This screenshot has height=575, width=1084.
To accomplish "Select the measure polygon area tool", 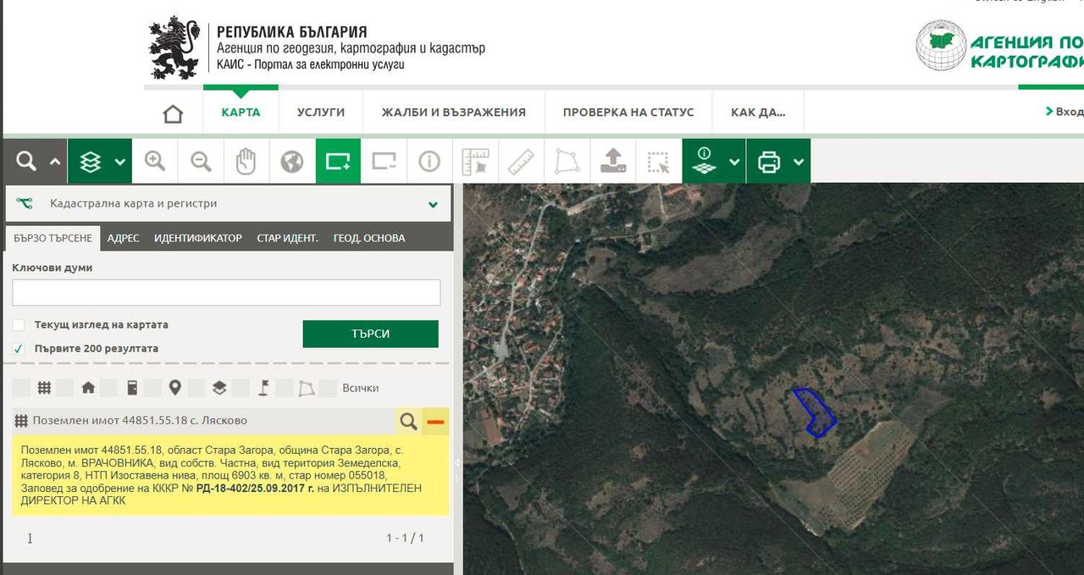I will click(x=567, y=161).
